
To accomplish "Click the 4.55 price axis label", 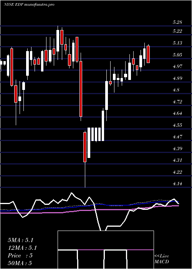I will [177, 125].
